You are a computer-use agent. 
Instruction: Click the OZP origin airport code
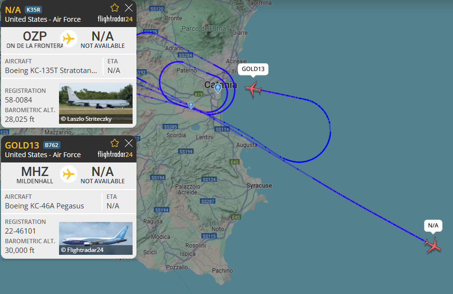pos(35,36)
